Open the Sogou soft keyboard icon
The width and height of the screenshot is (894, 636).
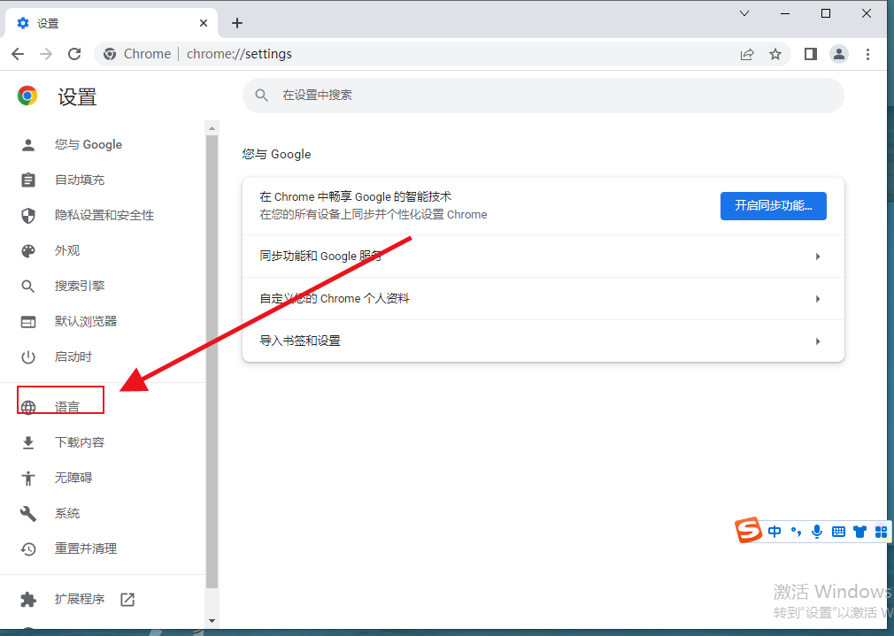(839, 532)
